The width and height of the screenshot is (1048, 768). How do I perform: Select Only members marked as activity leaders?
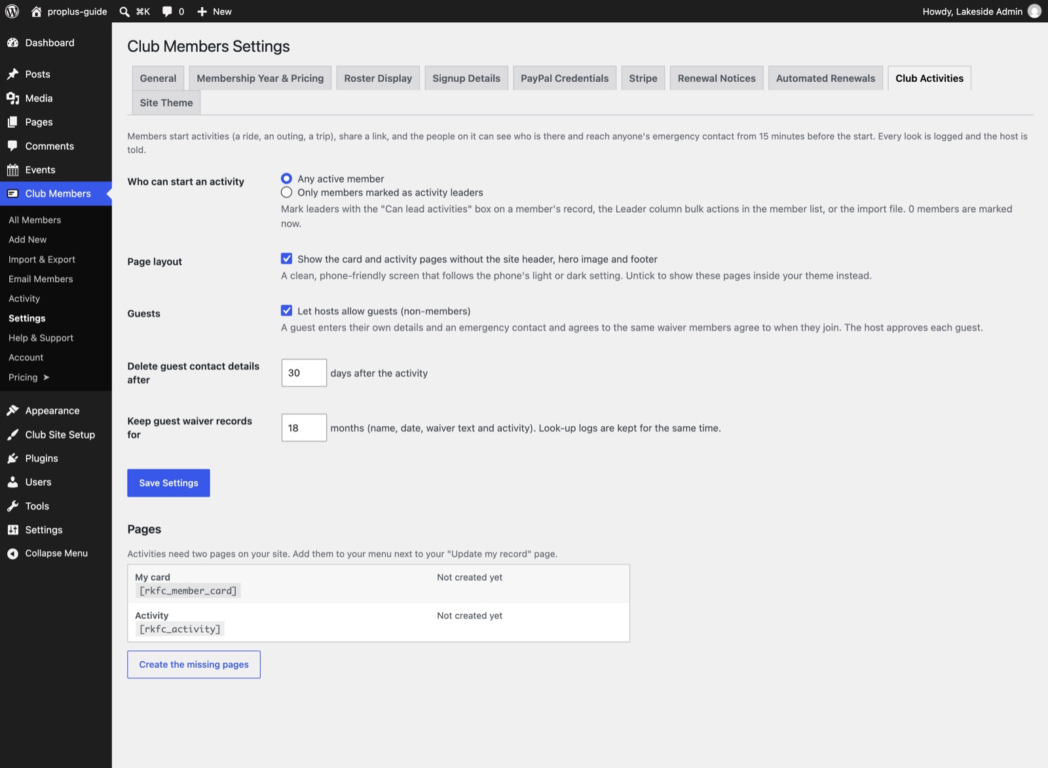coord(286,192)
